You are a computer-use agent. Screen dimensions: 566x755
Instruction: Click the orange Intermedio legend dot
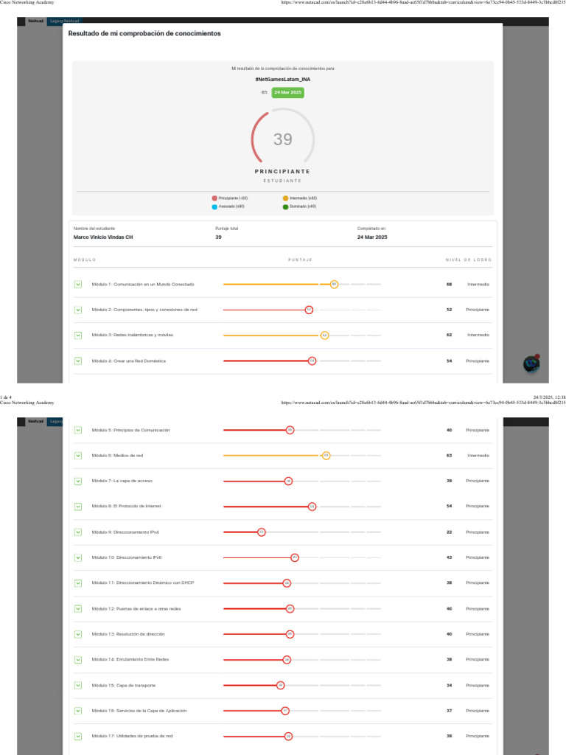coord(285,198)
